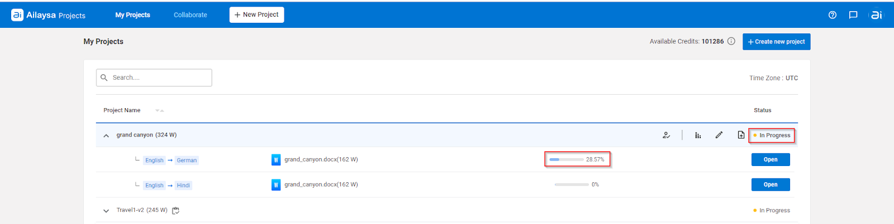Click English tag in the Hindi row
Image resolution: width=894 pixels, height=224 pixels.
pos(154,186)
